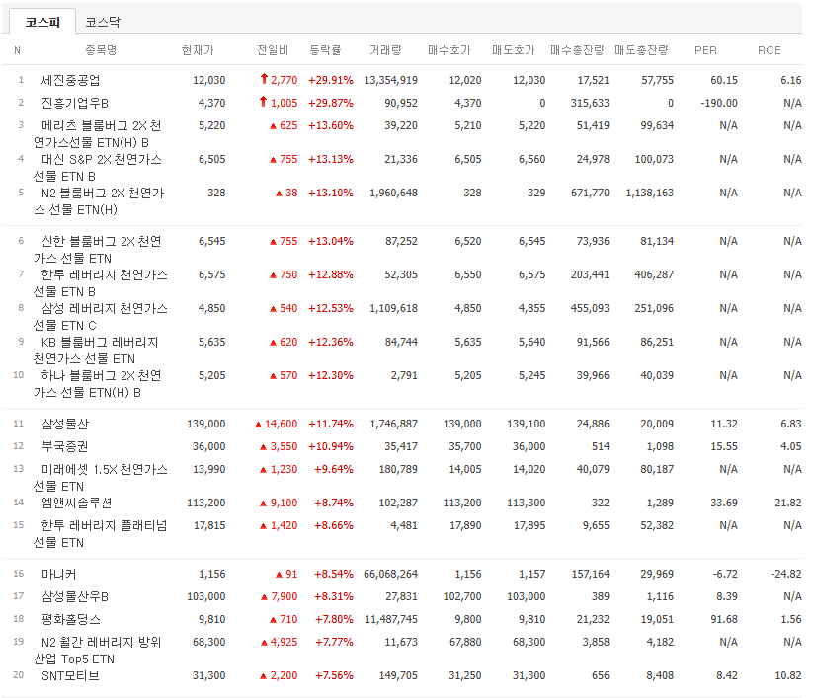The image size is (814, 698).
Task: Click the 전일비 column header
Action: 273,50
